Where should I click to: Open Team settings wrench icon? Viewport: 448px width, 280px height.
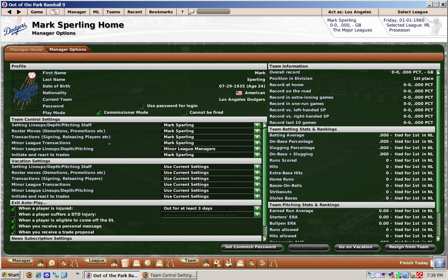273,263
